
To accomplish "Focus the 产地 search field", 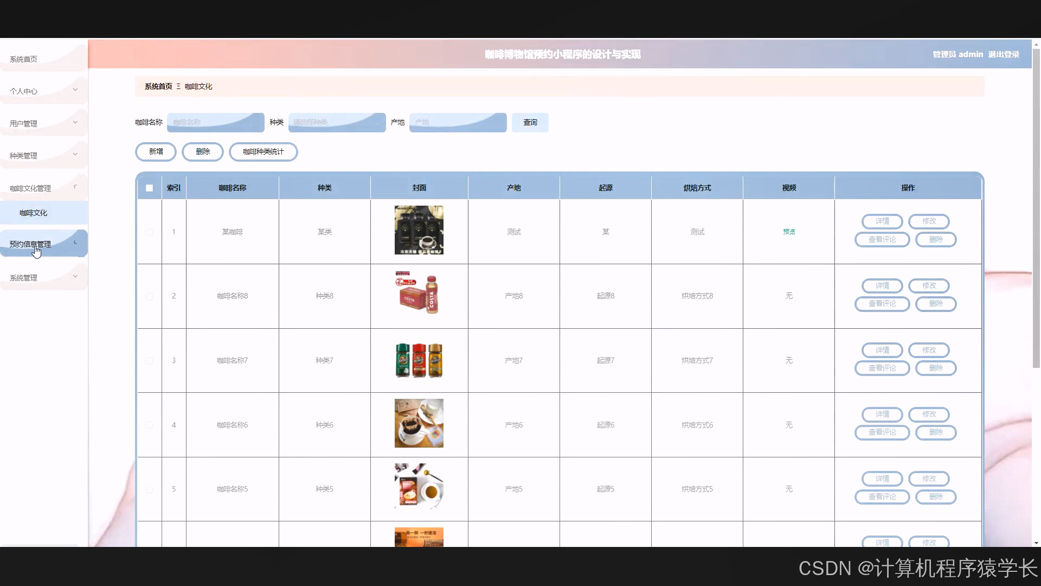I will [x=458, y=122].
